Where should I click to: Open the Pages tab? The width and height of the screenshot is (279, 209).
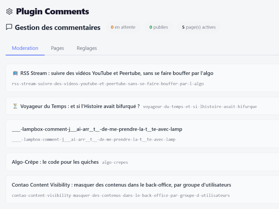[x=58, y=48]
